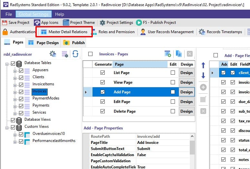Expand PaymentModes tree node

15,99
